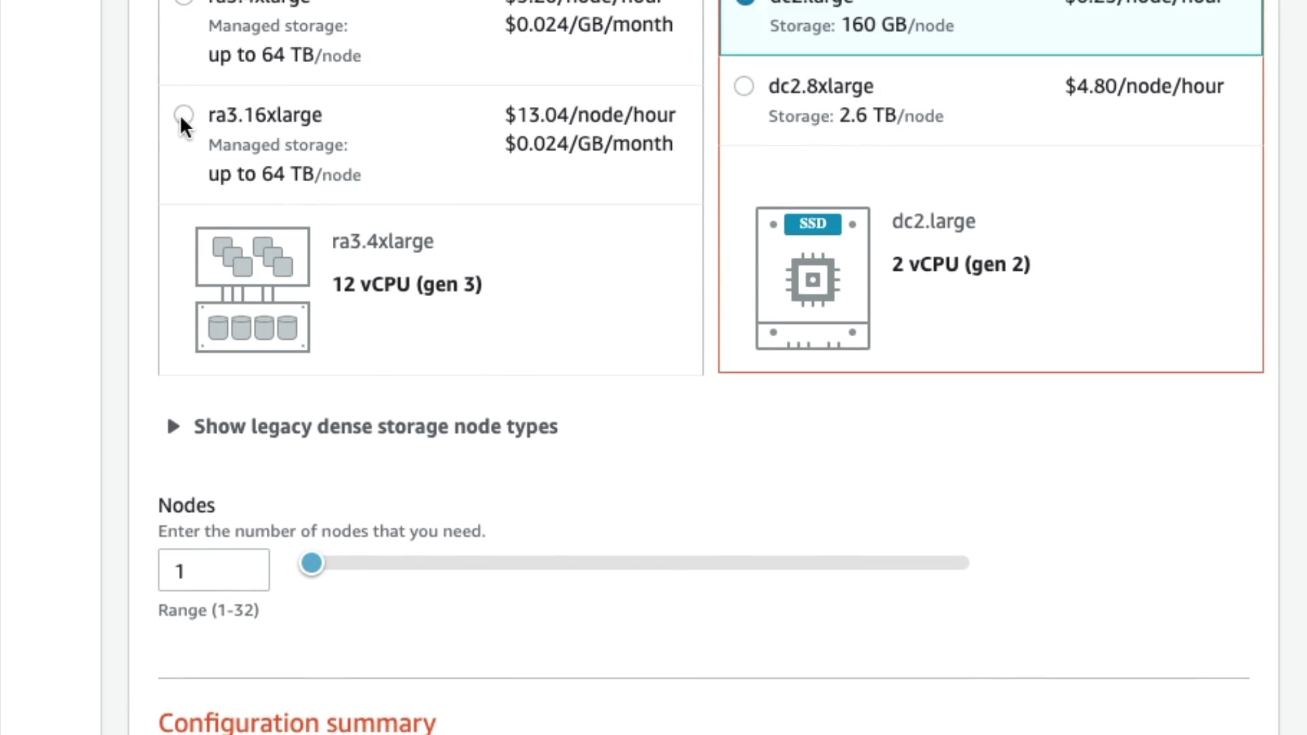Click the $4.80/node/hour price text
1307x735 pixels.
(x=1144, y=86)
